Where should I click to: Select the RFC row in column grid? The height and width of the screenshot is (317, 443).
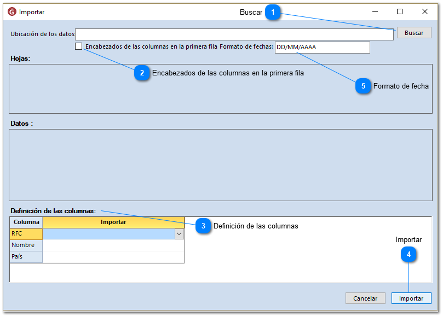pos(26,234)
